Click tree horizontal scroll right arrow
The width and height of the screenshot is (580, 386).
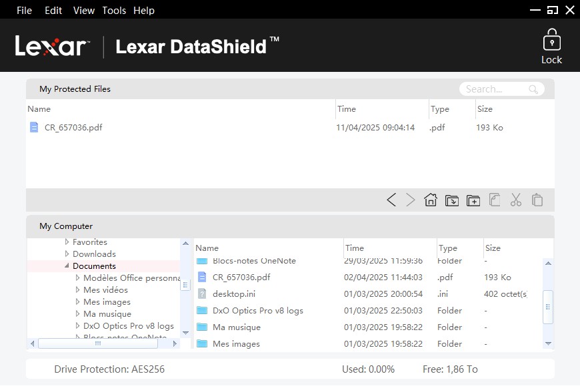pyautogui.click(x=175, y=343)
